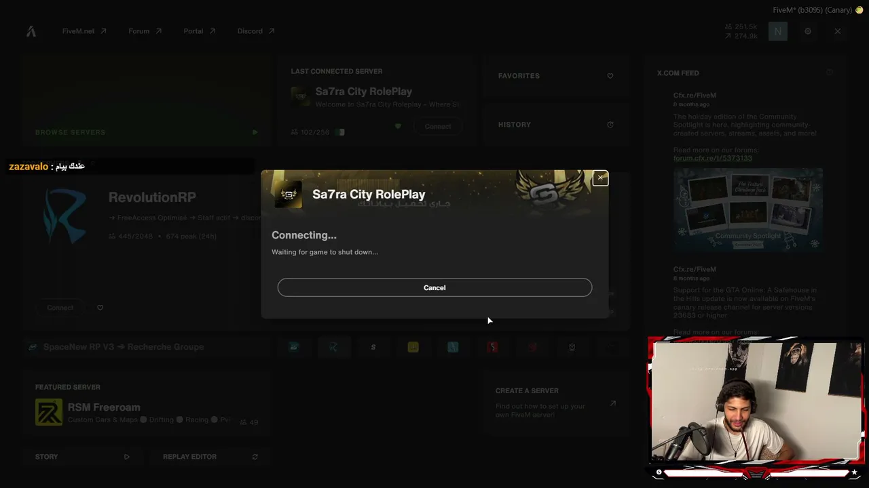
Task: Open the Portal link
Action: pos(199,31)
